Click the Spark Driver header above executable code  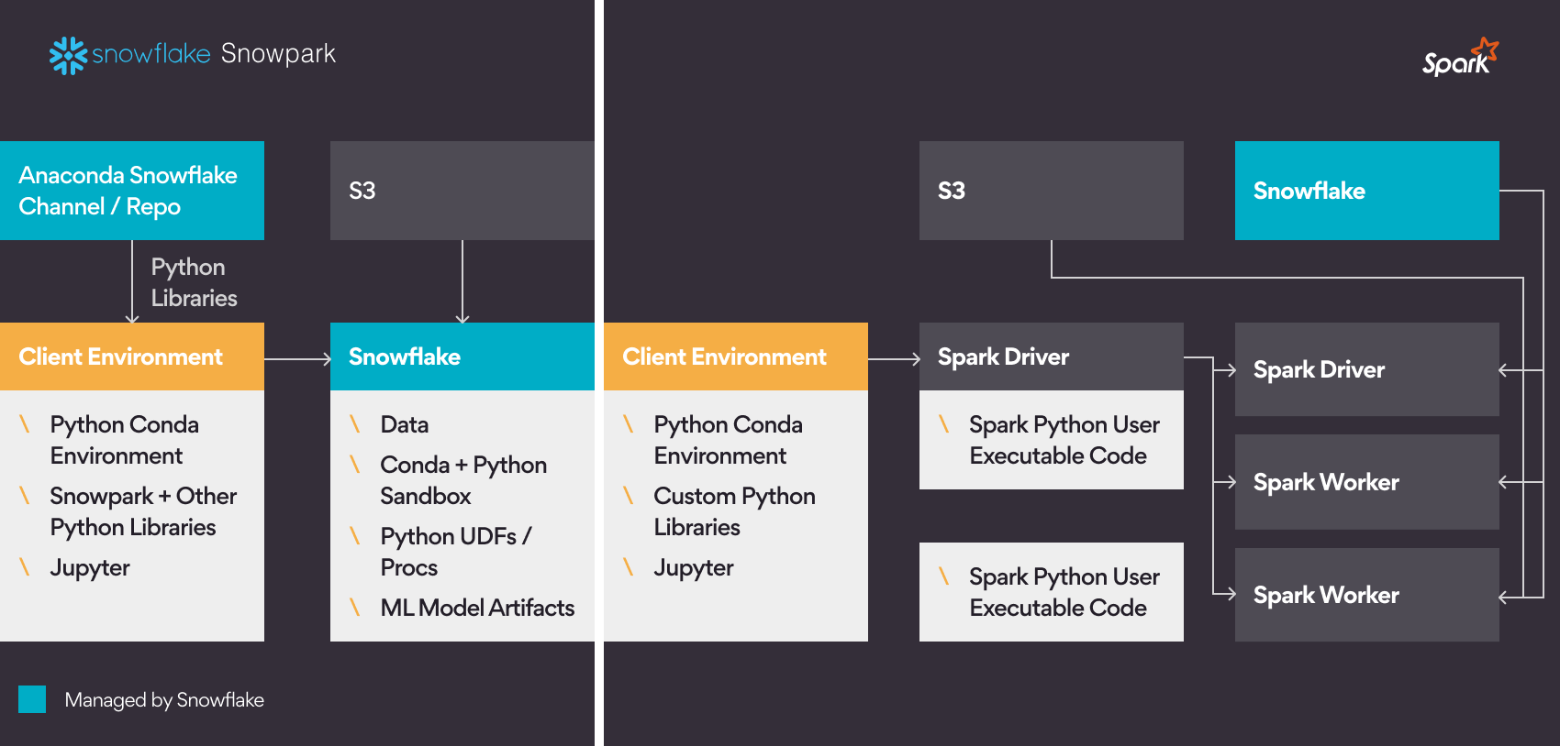(x=1051, y=357)
